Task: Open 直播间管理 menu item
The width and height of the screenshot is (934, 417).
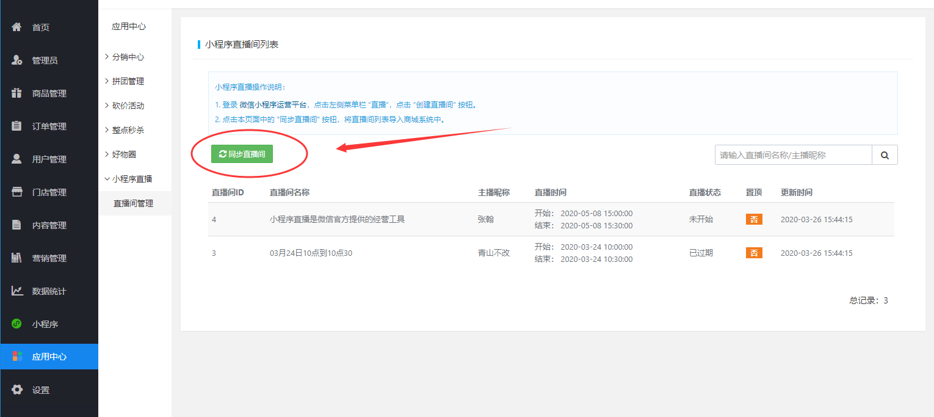Action: [133, 203]
